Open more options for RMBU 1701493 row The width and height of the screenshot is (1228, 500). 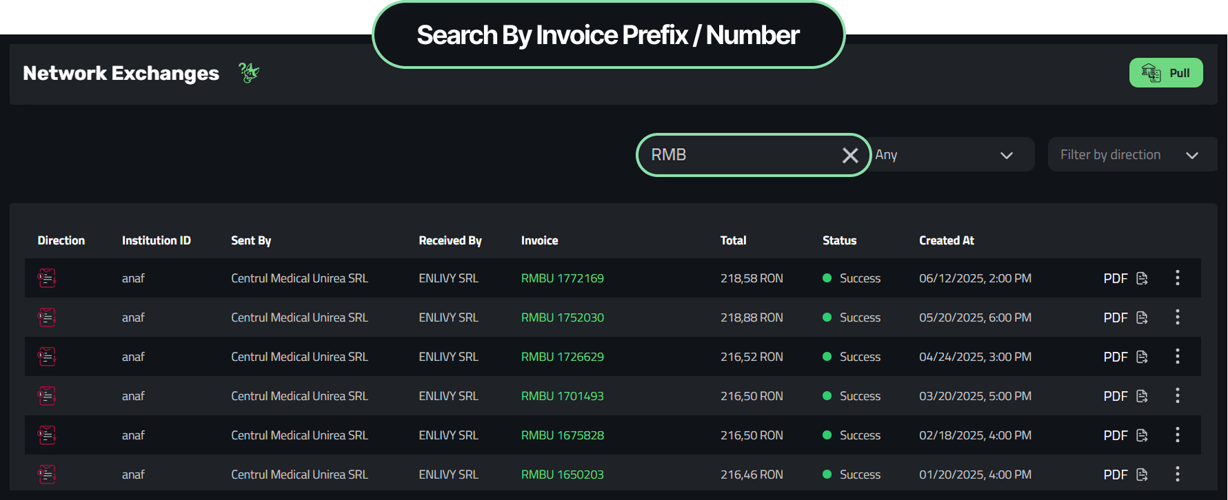coord(1177,395)
